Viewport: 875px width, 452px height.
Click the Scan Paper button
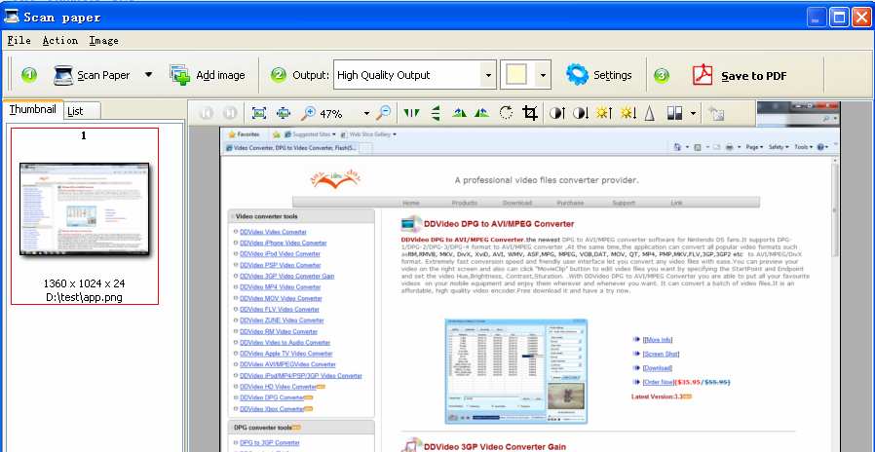click(92, 75)
